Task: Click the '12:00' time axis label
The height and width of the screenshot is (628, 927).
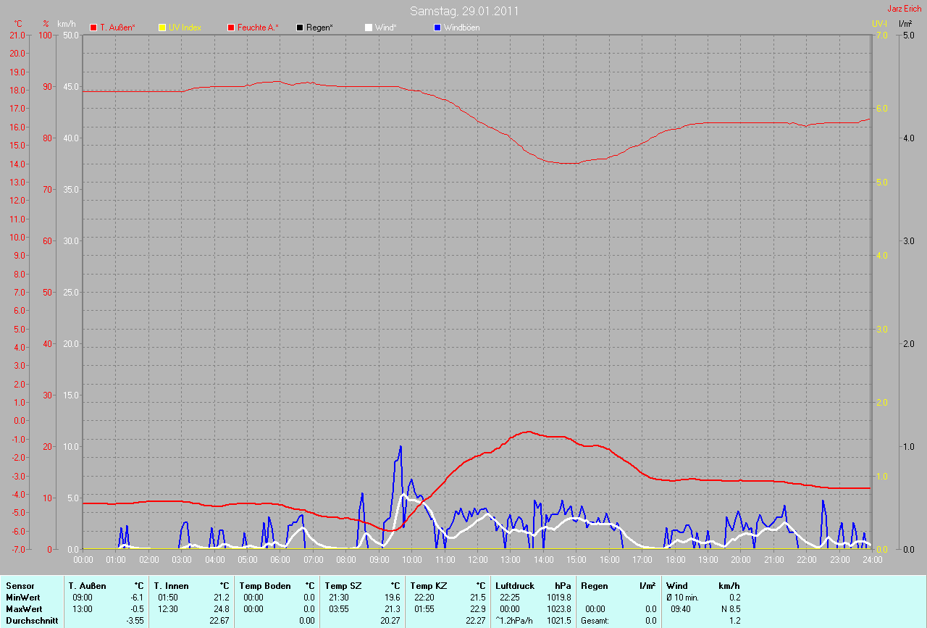Action: 478,559
